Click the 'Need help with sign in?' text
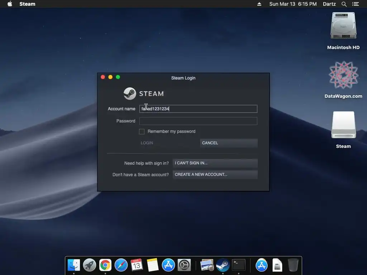This screenshot has height=275, width=367. point(147,163)
